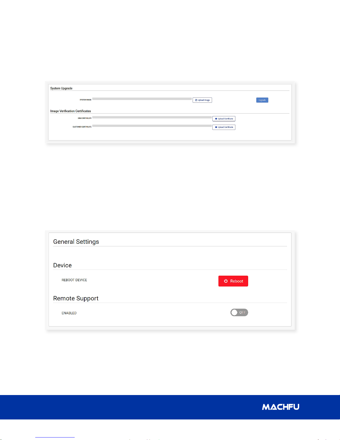340x440 pixels.
Task: Click the circle icon on the Customer Upload Certificate button
Action: (216, 127)
